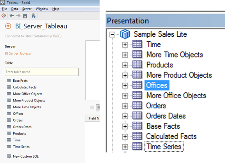Click the back arrow in toolbar

coord(12,15)
